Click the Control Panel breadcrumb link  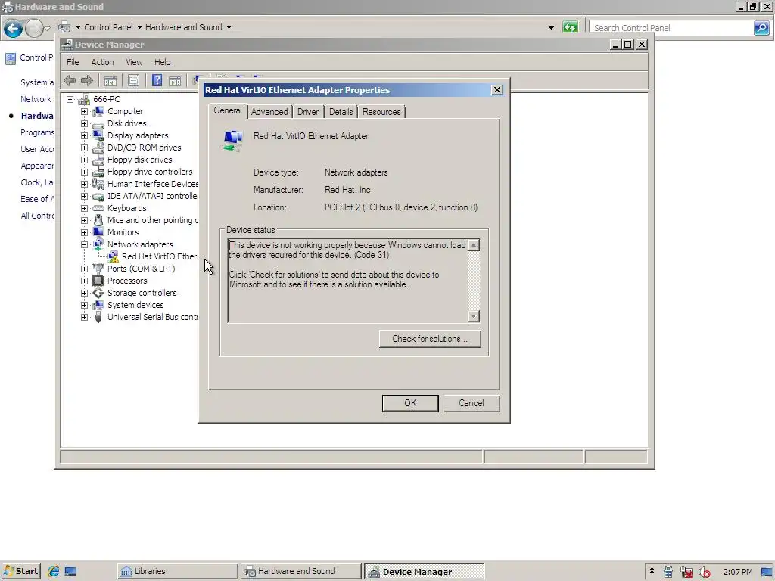click(x=108, y=28)
